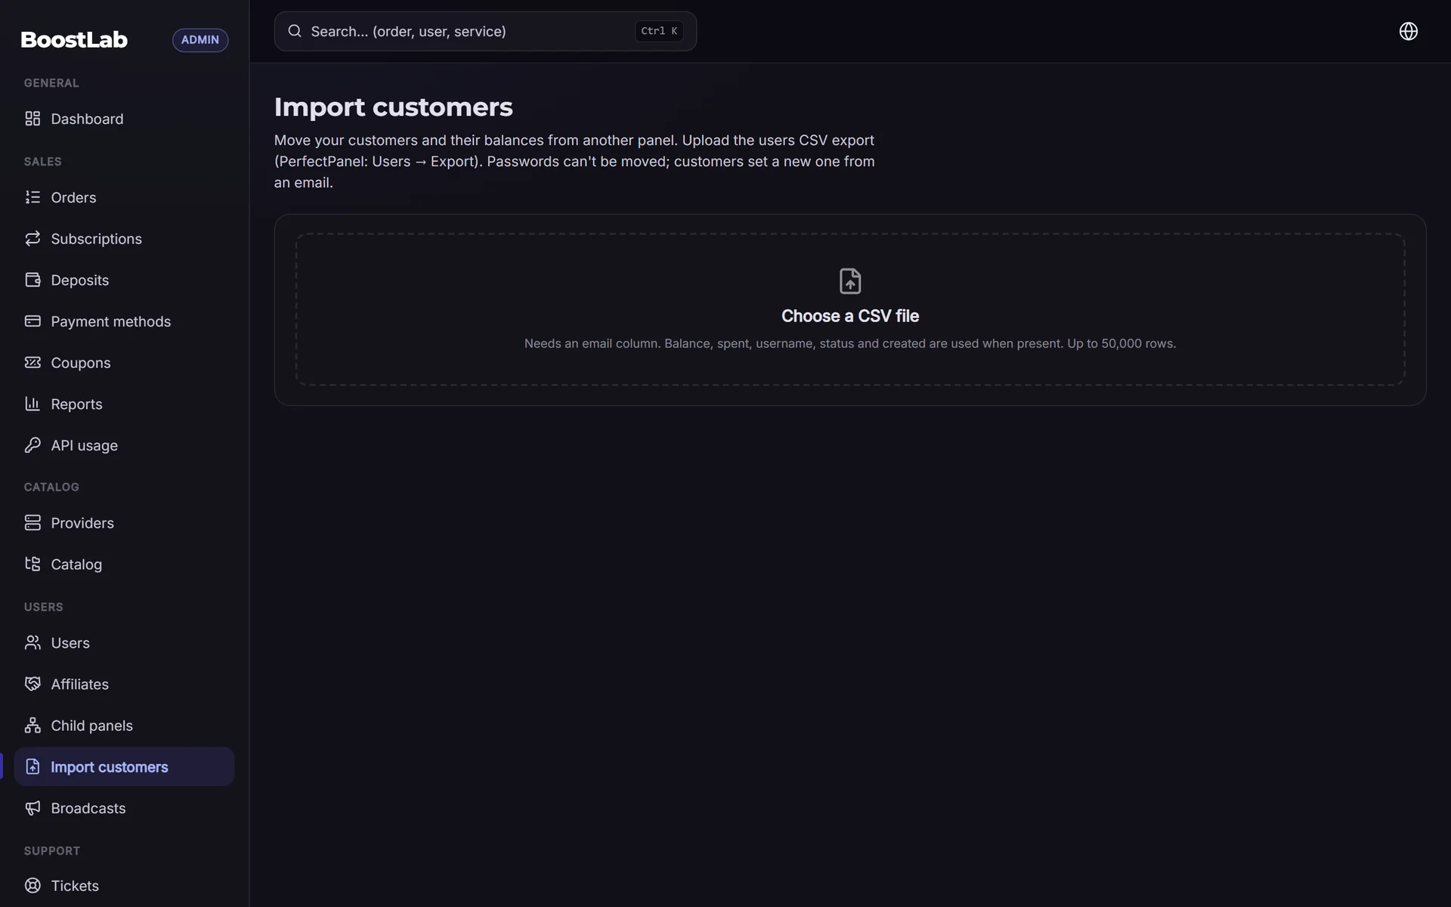This screenshot has width=1451, height=907.
Task: Click the Catalog tree icon
Action: click(32, 564)
